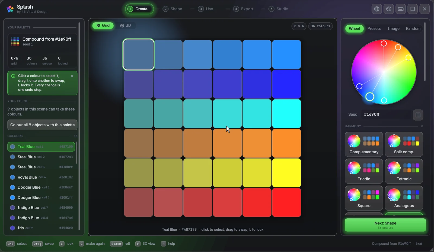Viewport: 434px width, 252px height.
Task: Select the Create step
Action: tap(139, 9)
